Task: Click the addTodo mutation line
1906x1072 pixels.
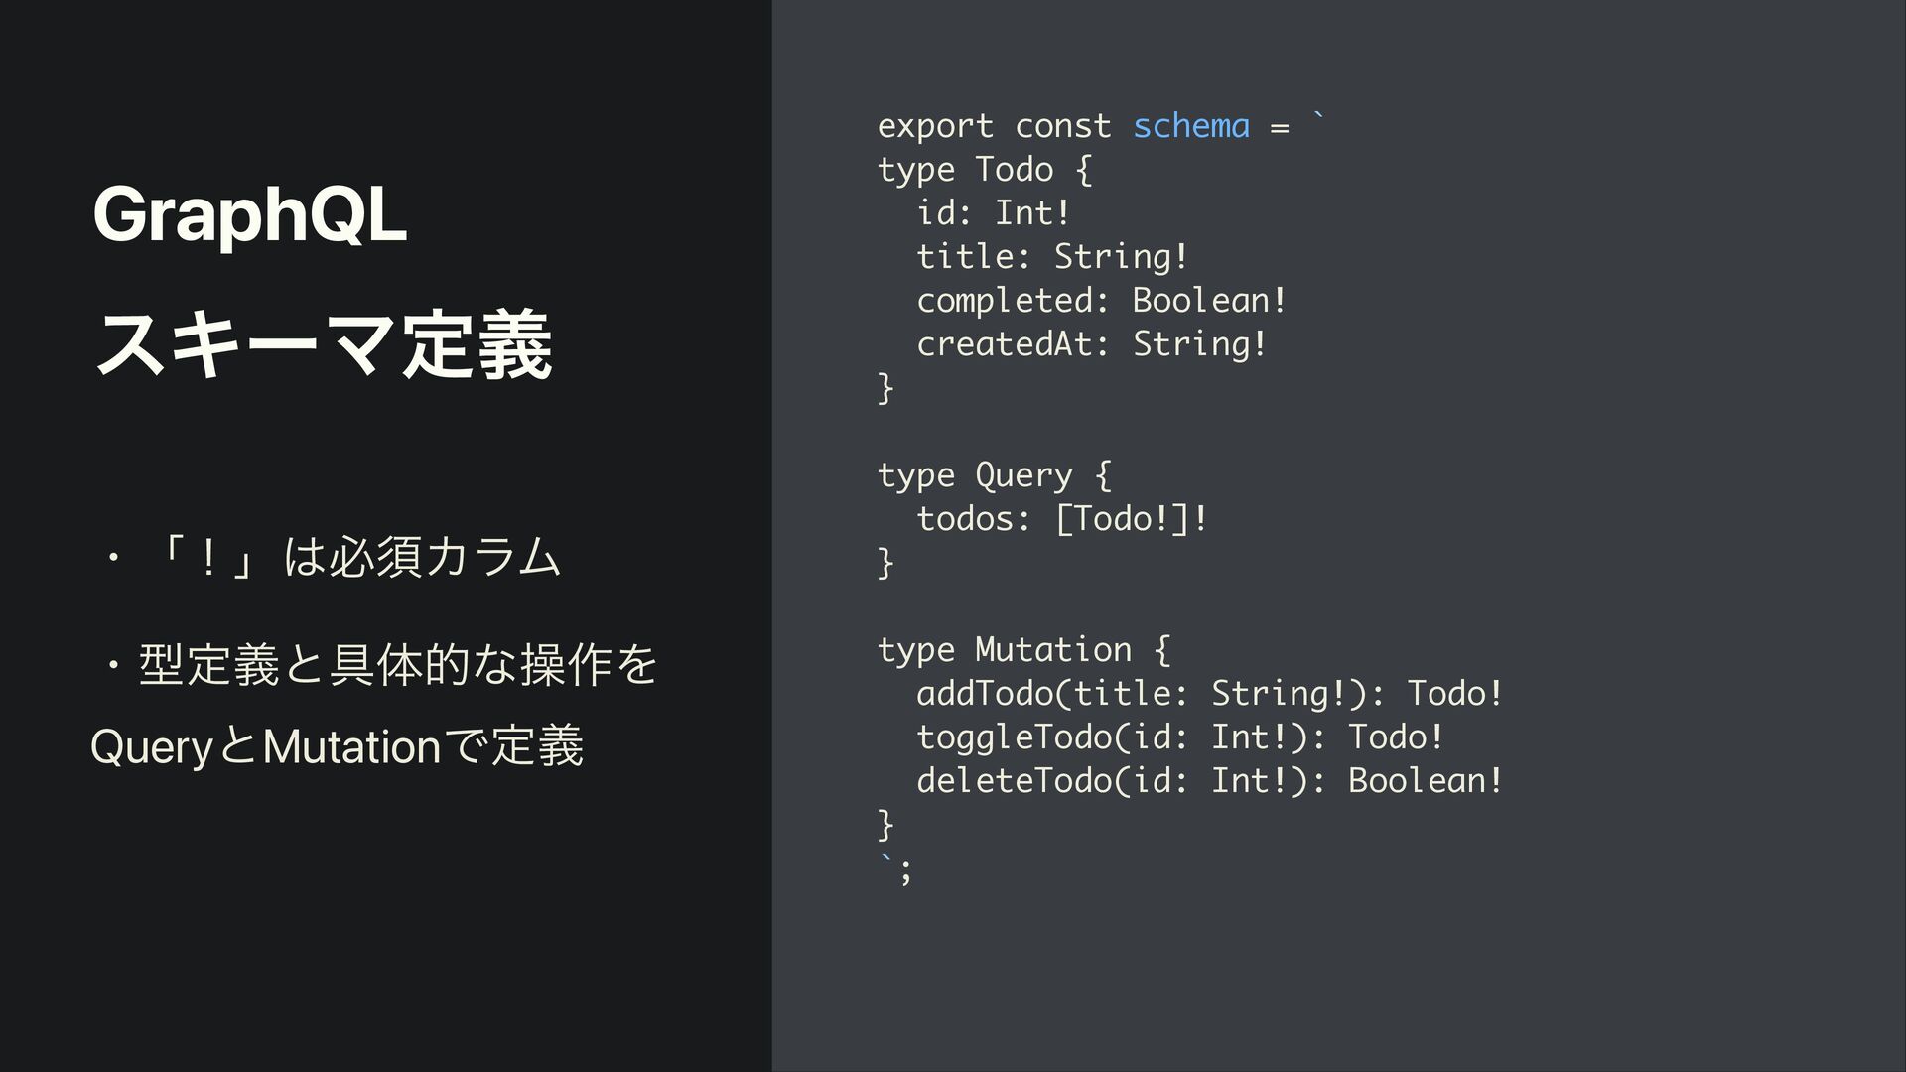Action: tap(1208, 694)
